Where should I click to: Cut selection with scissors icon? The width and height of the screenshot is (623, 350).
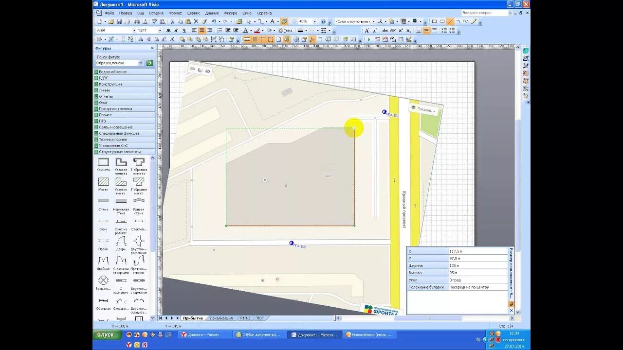pyautogui.click(x=172, y=21)
